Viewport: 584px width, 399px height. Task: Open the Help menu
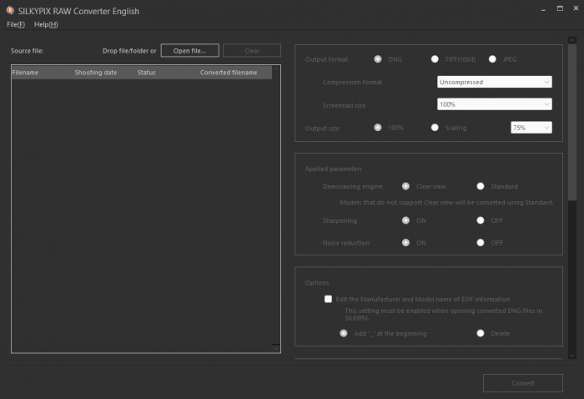click(x=46, y=25)
